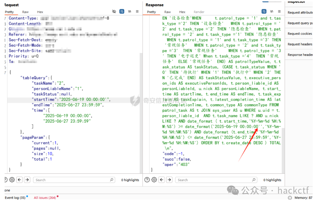Expand Request query parameters in Inspector
Image resolution: width=318 pixels, height=203 pixels.
300,23
